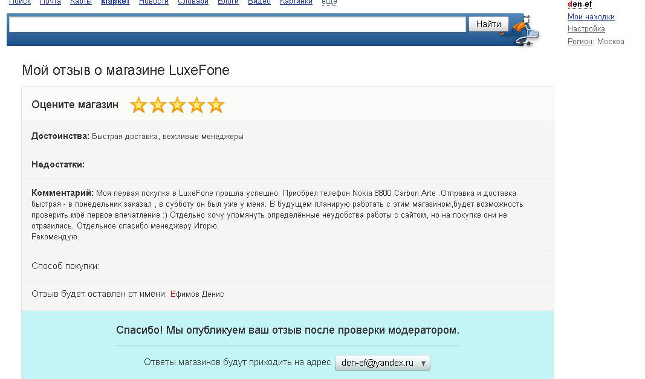This screenshot has height=379, width=645.
Task: Open the Настройка settings link
Action: [586, 29]
